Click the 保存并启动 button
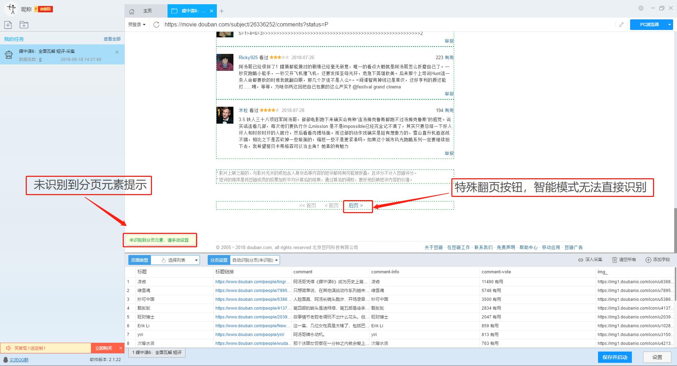The image size is (677, 366). [x=615, y=357]
